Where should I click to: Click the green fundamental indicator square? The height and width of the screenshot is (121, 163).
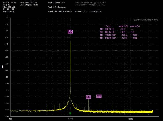pyautogui.click(x=70, y=113)
